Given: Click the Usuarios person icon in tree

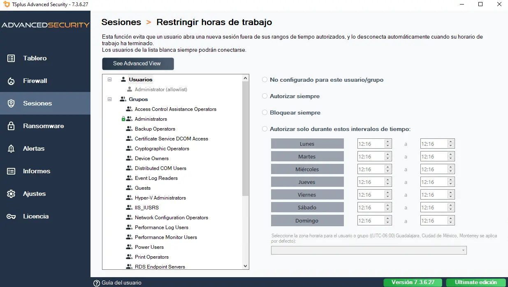Looking at the screenshot, I should 123,79.
